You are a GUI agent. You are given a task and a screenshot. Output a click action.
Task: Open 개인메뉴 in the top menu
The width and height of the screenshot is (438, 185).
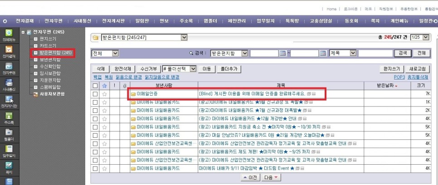[x=399, y=21]
